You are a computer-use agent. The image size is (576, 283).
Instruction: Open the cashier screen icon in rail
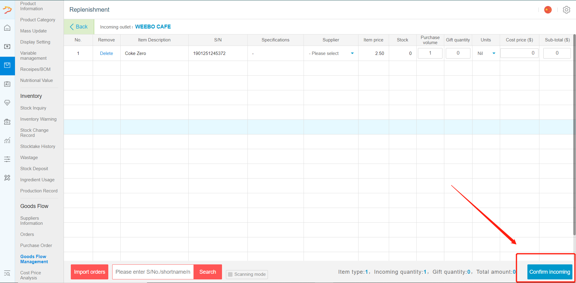pos(7,47)
